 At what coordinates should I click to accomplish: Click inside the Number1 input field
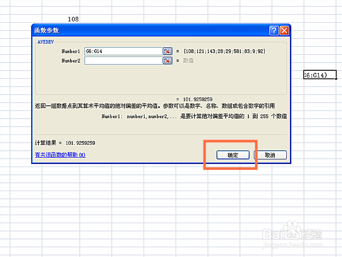pyautogui.click(x=124, y=51)
